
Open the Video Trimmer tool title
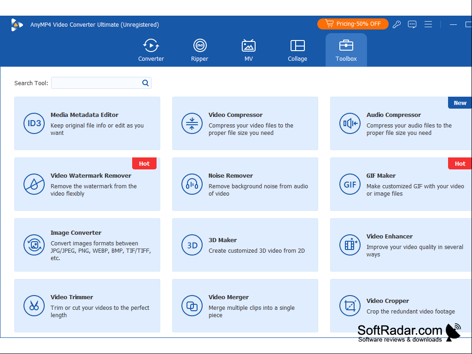tap(72, 297)
